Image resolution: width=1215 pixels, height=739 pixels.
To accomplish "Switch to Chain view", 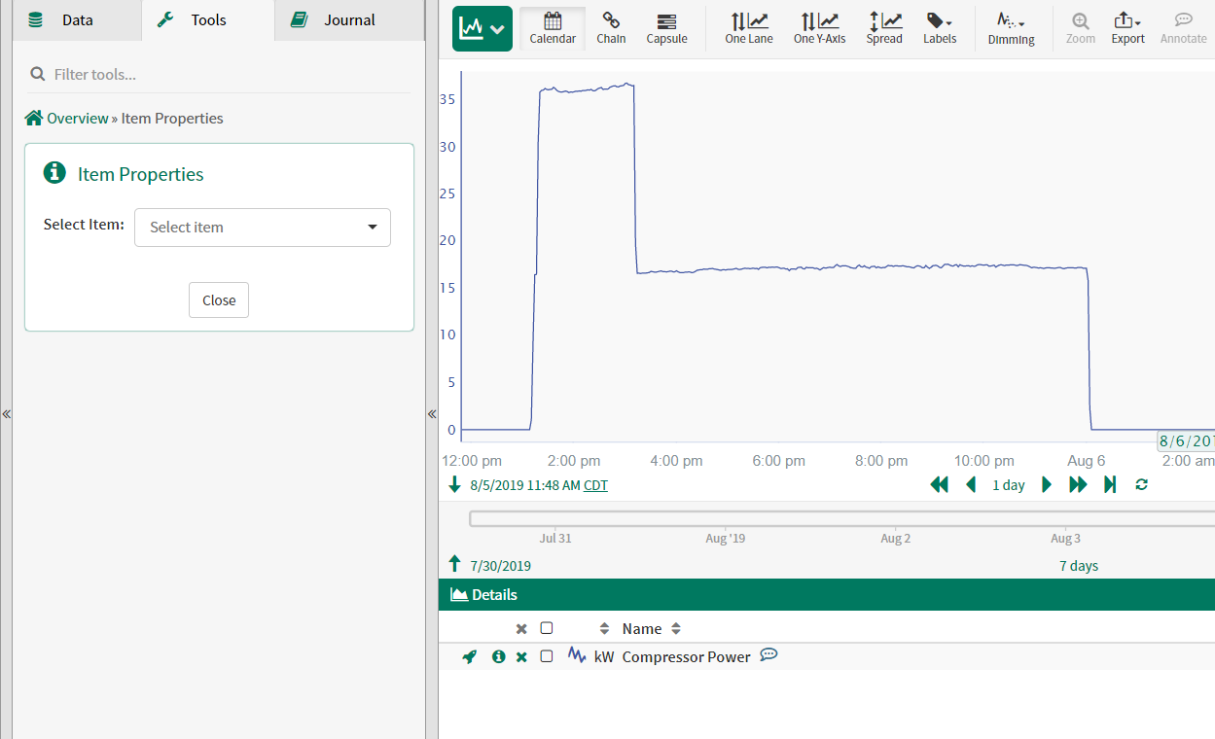I will [611, 28].
